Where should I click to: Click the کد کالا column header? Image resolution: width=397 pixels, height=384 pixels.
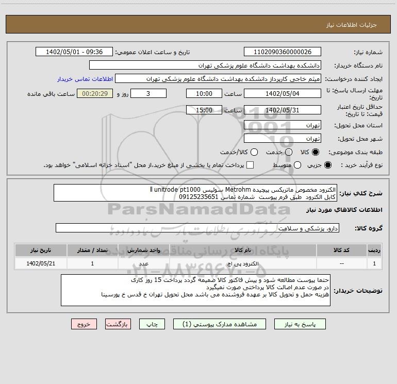click(341, 250)
